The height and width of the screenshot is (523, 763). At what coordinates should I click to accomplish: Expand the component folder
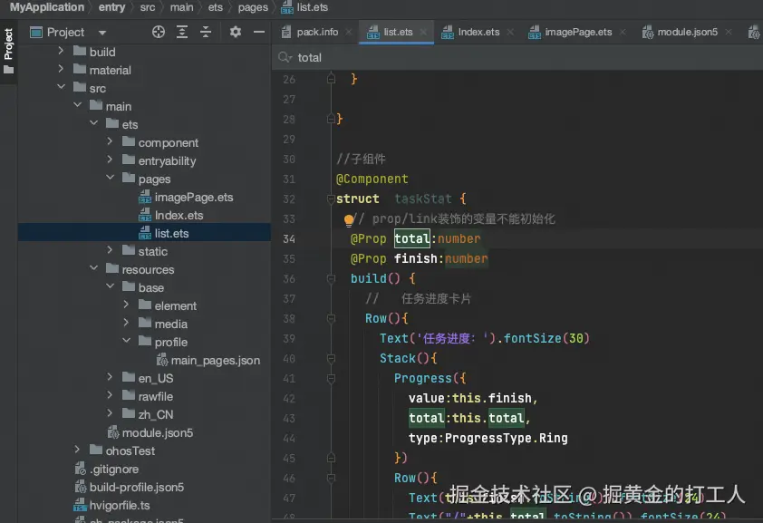pos(111,142)
